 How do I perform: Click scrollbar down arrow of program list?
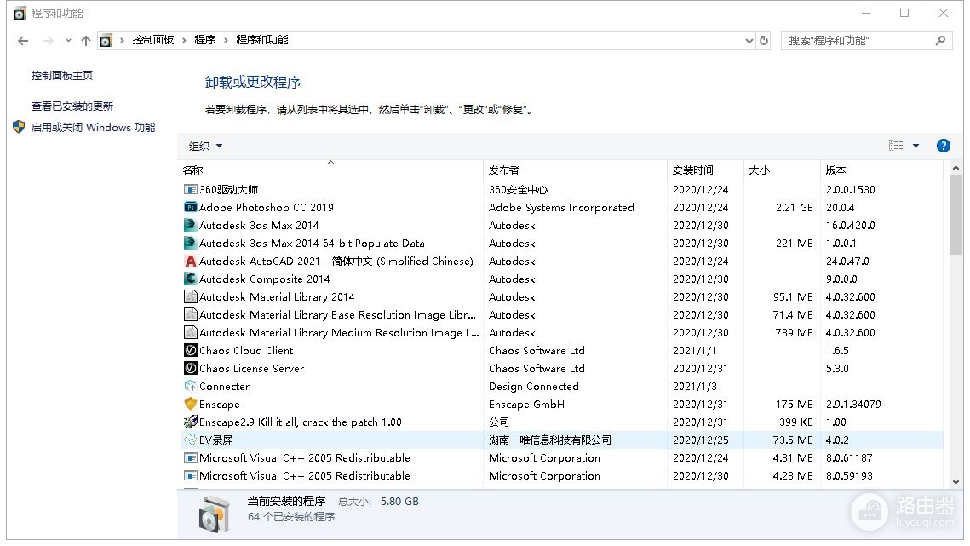[956, 481]
